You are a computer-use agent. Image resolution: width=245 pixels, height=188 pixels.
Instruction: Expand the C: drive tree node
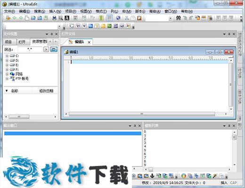pos(7,56)
